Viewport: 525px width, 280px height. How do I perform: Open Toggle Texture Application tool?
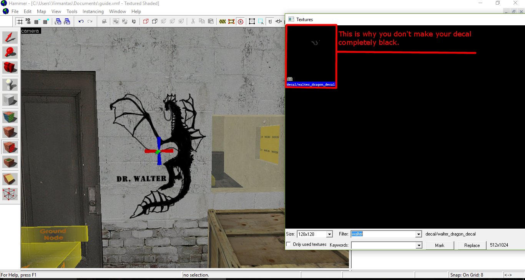(10, 117)
